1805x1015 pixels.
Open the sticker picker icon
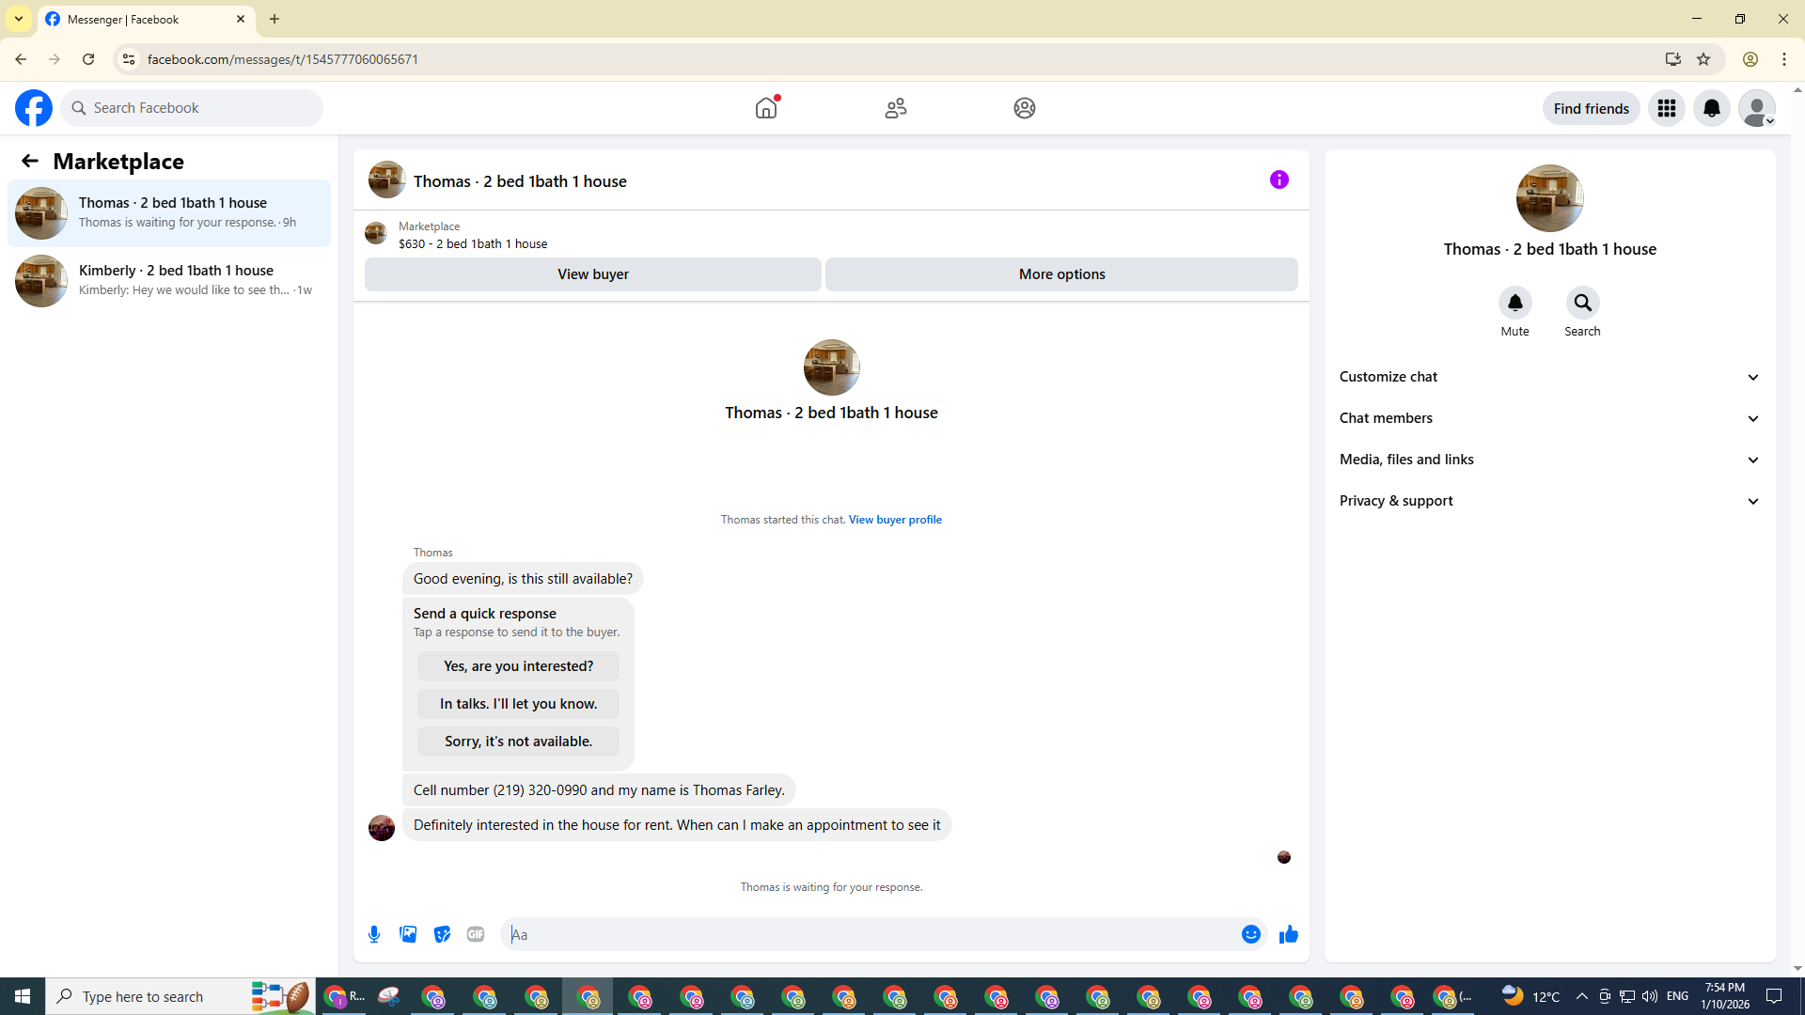[442, 934]
